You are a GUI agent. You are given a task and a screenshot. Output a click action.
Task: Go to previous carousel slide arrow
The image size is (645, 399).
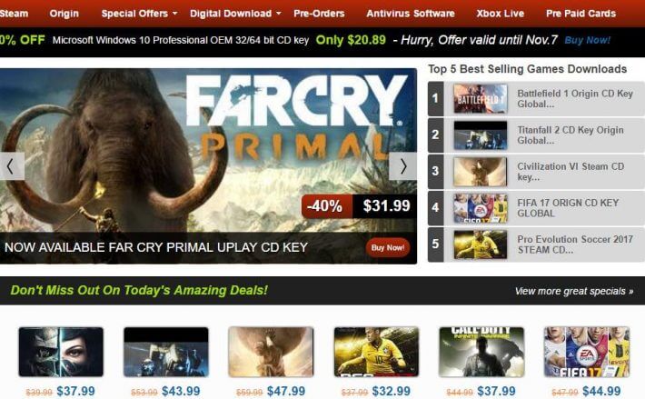tap(11, 166)
